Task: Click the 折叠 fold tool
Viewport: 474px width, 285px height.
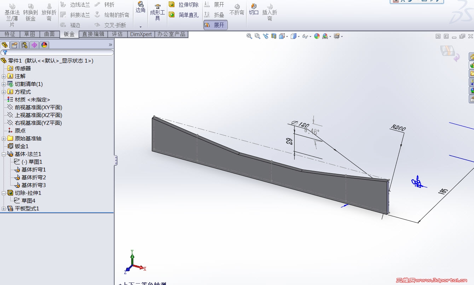Action: tap(214, 15)
